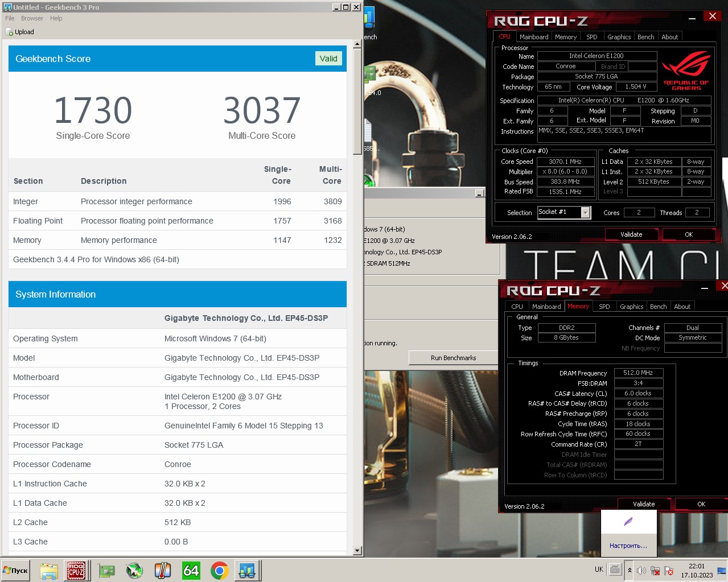Image resolution: width=728 pixels, height=582 pixels.
Task: Click the green 64 taskbar icon
Action: pos(191,570)
